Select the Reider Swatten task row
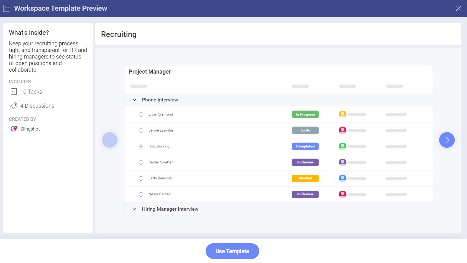The width and height of the screenshot is (467, 263). coord(161,162)
